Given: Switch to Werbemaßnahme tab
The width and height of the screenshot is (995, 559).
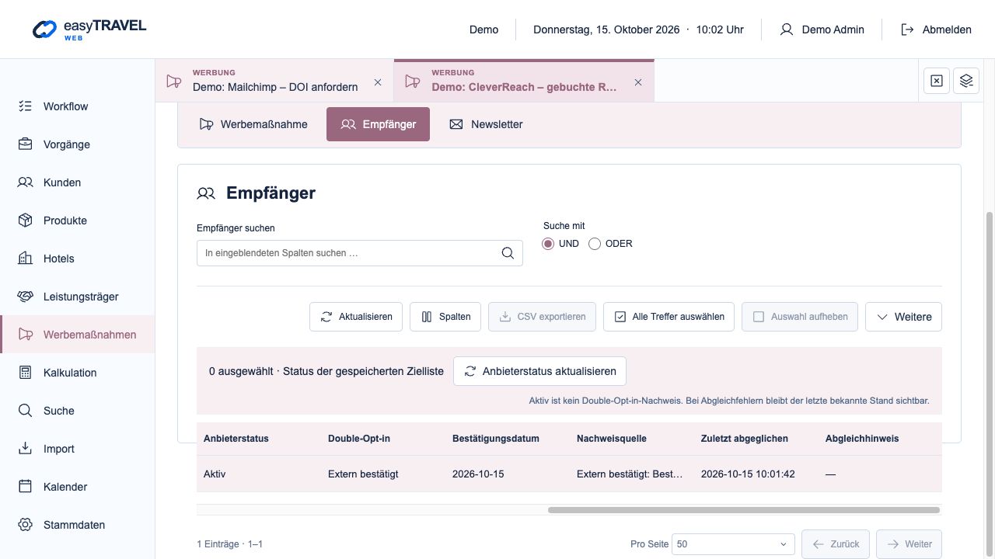Looking at the screenshot, I should [x=253, y=124].
